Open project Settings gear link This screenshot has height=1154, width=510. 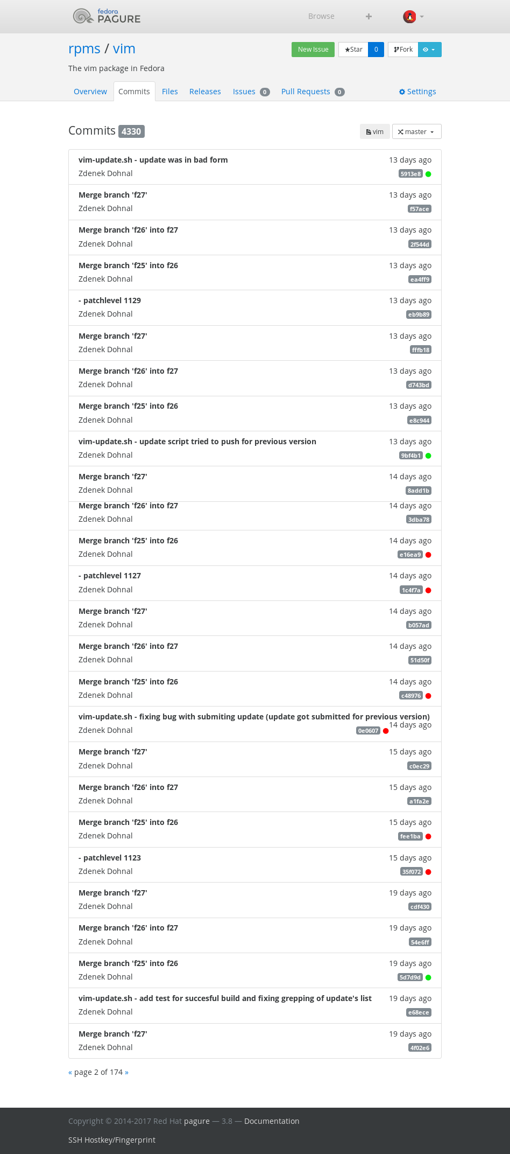pos(417,92)
